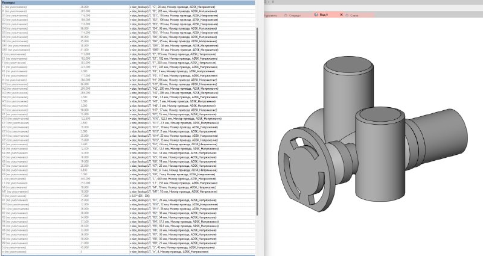Close the Вид 1 view tab
The image size is (483, 256).
tap(341, 14)
